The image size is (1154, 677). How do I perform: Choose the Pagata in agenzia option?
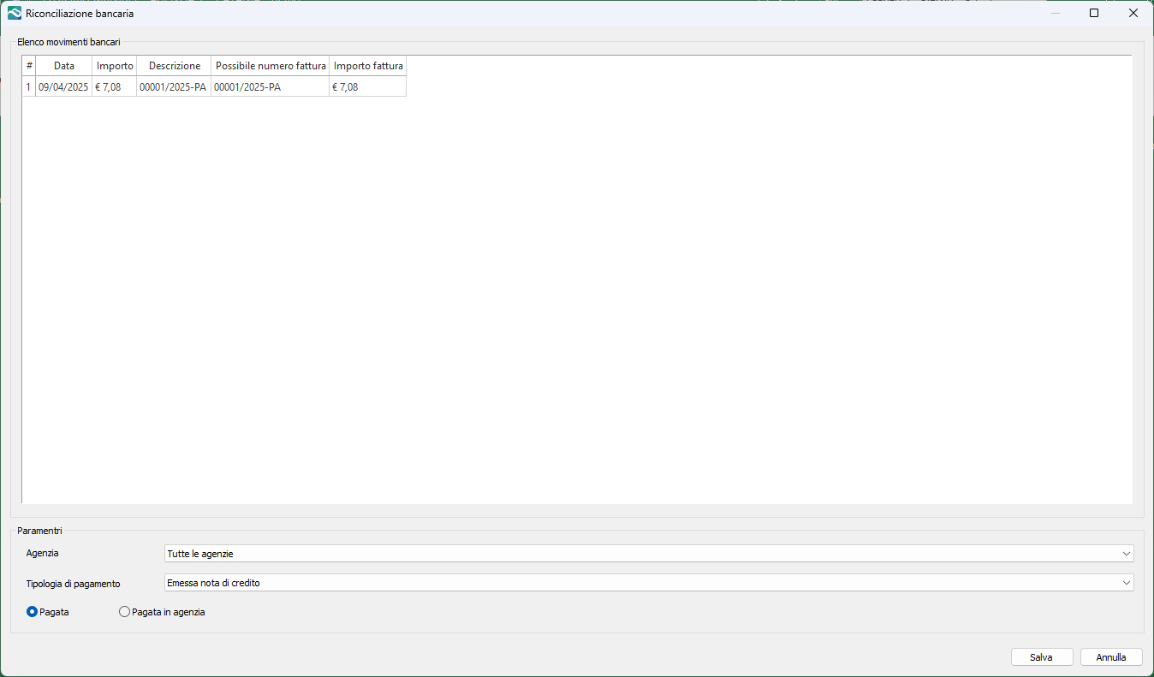[125, 612]
